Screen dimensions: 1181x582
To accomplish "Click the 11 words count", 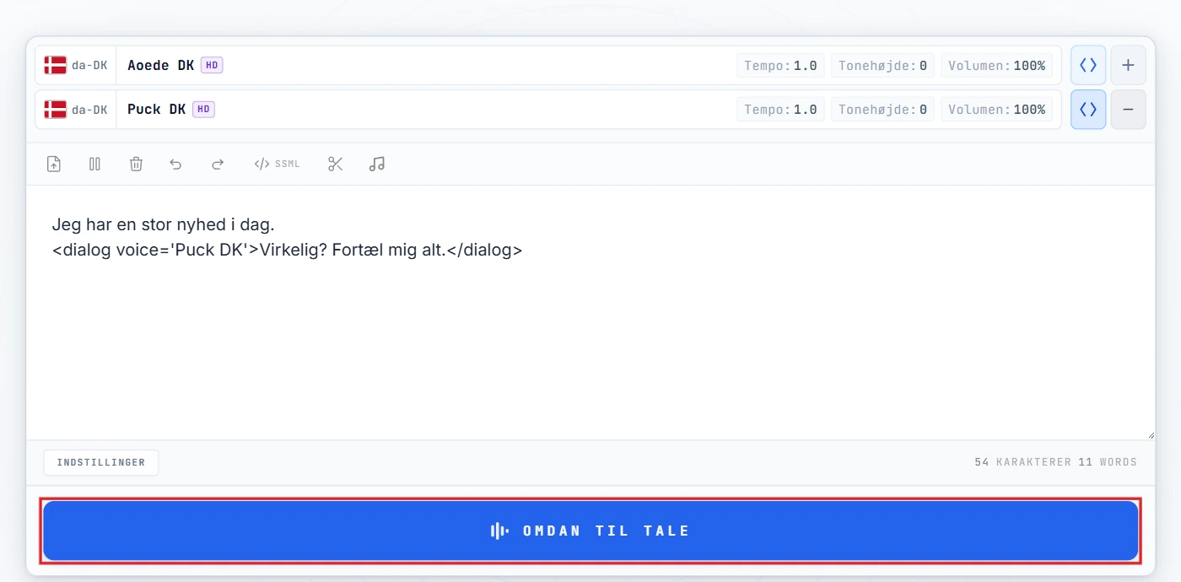I will 1108,462.
